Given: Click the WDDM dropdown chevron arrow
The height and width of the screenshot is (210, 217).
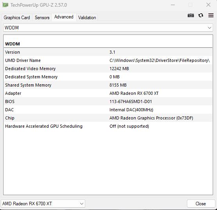Looking at the screenshot, I should pos(210,28).
